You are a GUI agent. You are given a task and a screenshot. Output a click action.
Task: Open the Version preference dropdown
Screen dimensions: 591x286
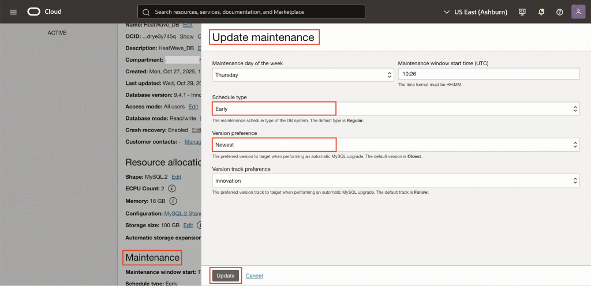[396, 145]
